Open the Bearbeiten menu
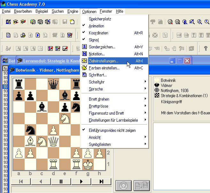The height and width of the screenshot is (193, 210). point(23,11)
